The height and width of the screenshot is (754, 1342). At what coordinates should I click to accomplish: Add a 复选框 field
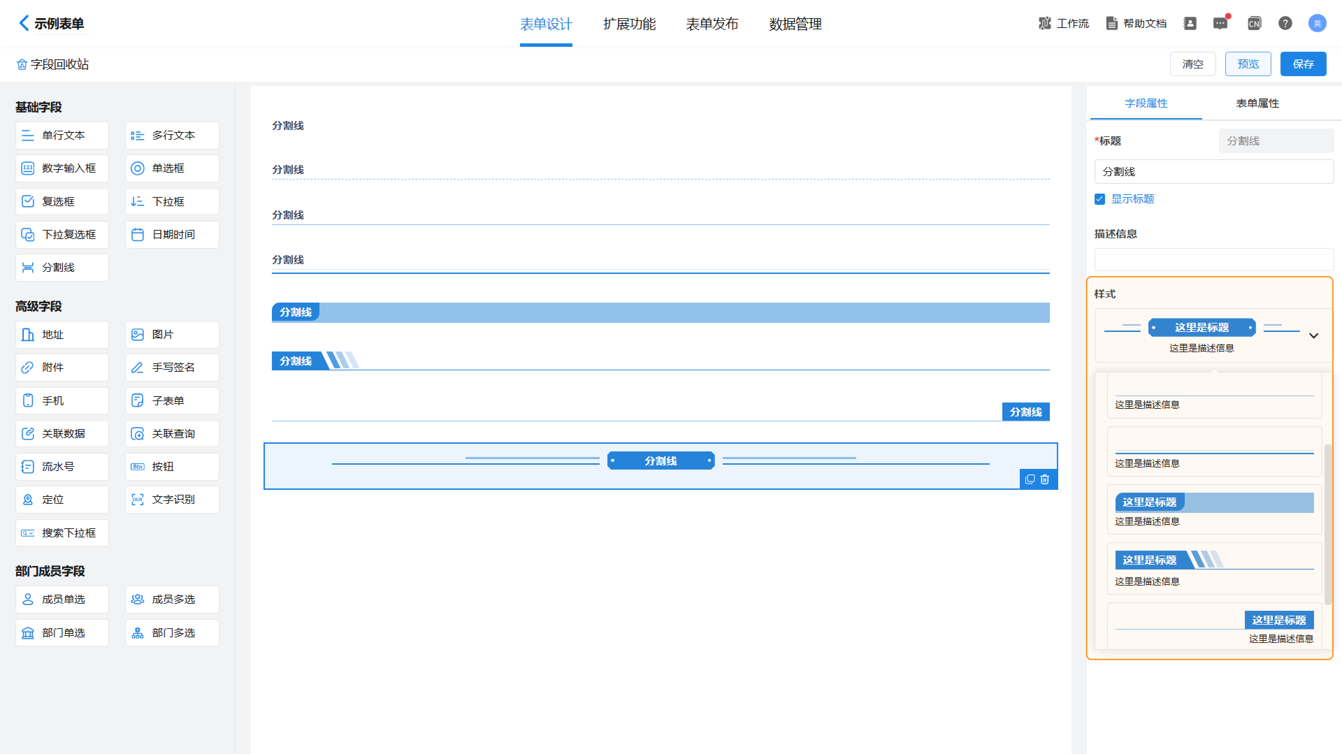point(62,202)
